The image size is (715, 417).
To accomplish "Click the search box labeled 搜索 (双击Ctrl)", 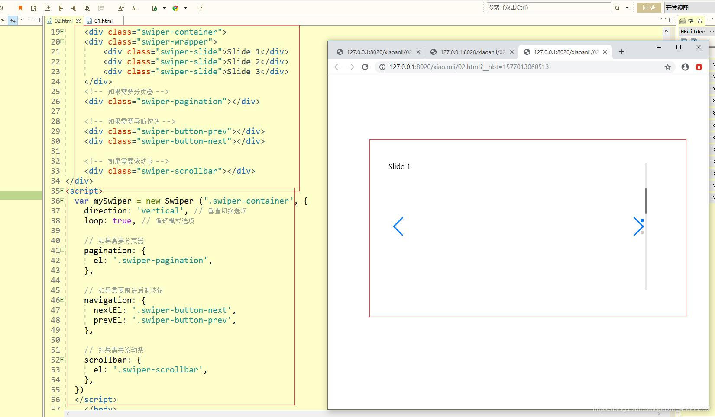I will pos(549,7).
